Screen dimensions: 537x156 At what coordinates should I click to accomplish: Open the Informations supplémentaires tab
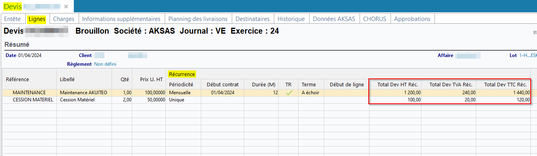121,19
